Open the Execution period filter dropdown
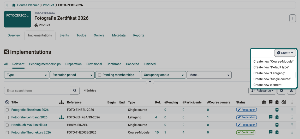 (x=72, y=75)
